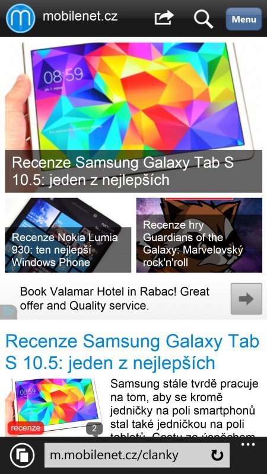
Task: Click the tabs icon in browser bar
Action: point(23,455)
